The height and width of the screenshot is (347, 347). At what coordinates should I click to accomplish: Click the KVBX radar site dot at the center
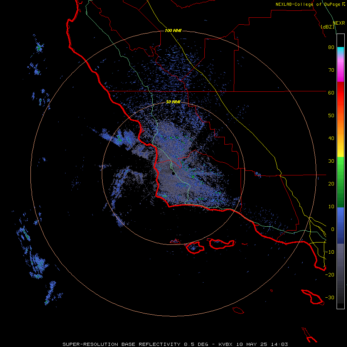[173, 173]
